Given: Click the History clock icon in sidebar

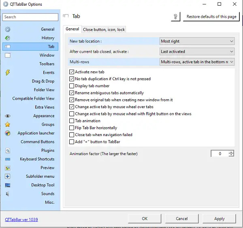Looking at the screenshot, I should [x=8, y=38].
